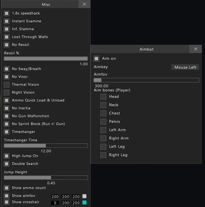Click the Timechanger Time slider
This screenshot has height=207, width=205.
point(46,146)
